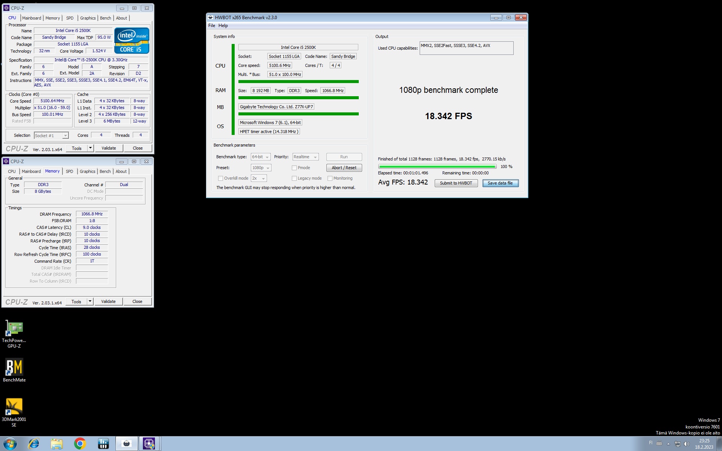Screen dimensions: 722x451
Task: Click Command Rate 1T value
Action: 92,261
